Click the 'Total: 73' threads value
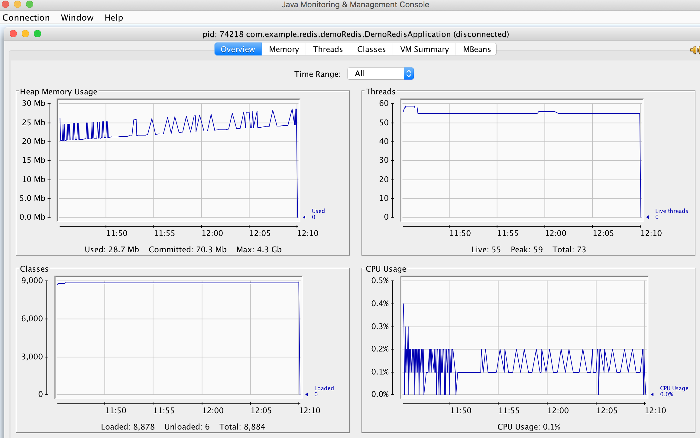Screen dimensions: 700x438 pos(569,250)
